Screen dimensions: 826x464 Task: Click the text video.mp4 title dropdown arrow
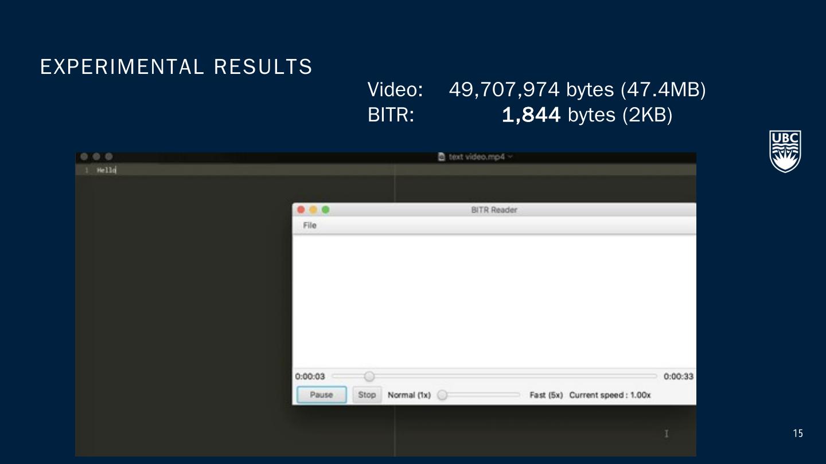(x=511, y=157)
